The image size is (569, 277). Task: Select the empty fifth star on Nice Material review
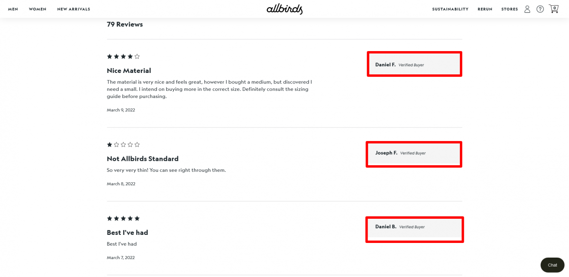coord(137,56)
